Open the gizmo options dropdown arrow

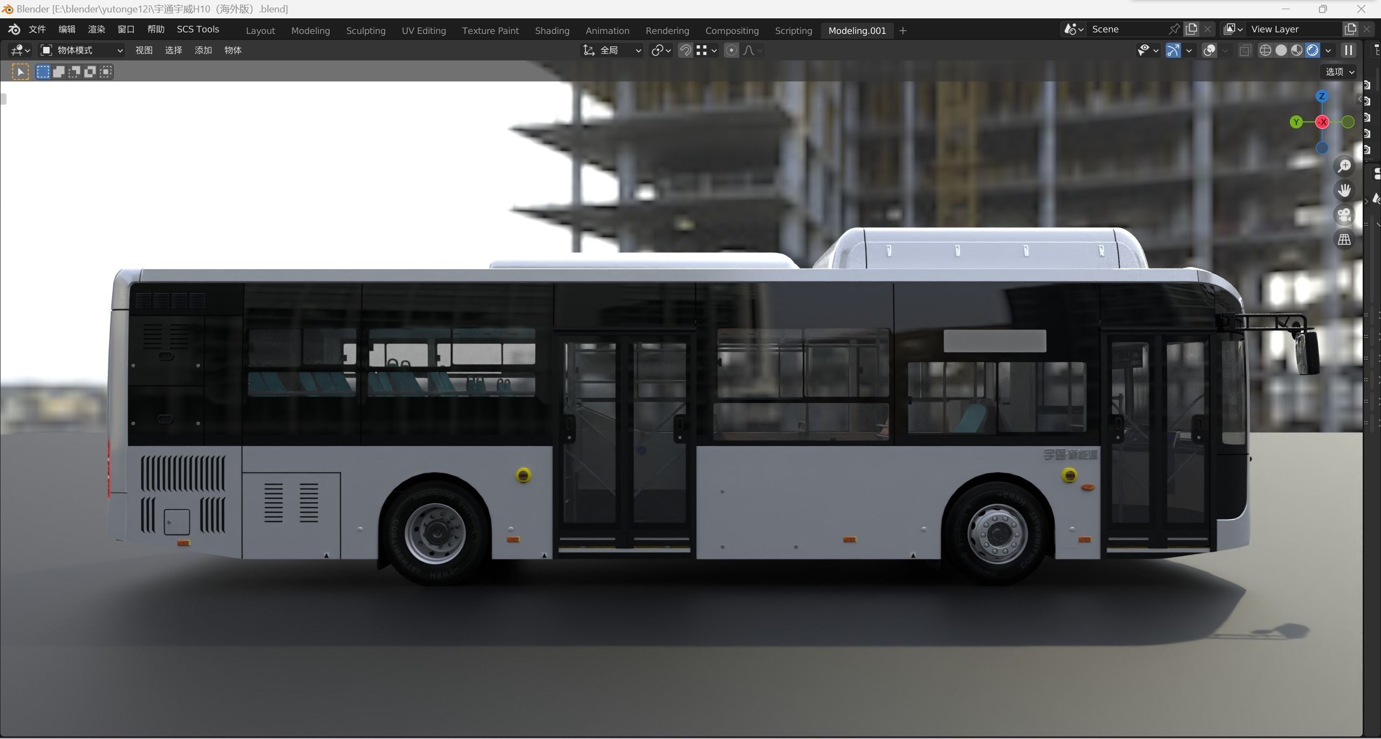pyautogui.click(x=1188, y=50)
